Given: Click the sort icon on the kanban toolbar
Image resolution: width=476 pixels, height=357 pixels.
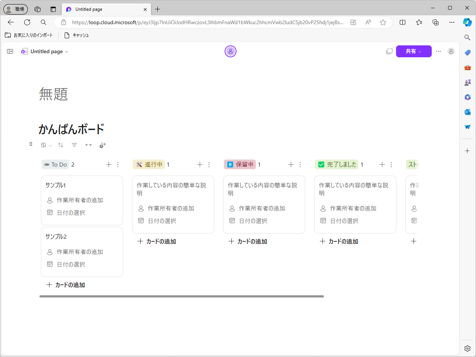Looking at the screenshot, I should (60, 145).
